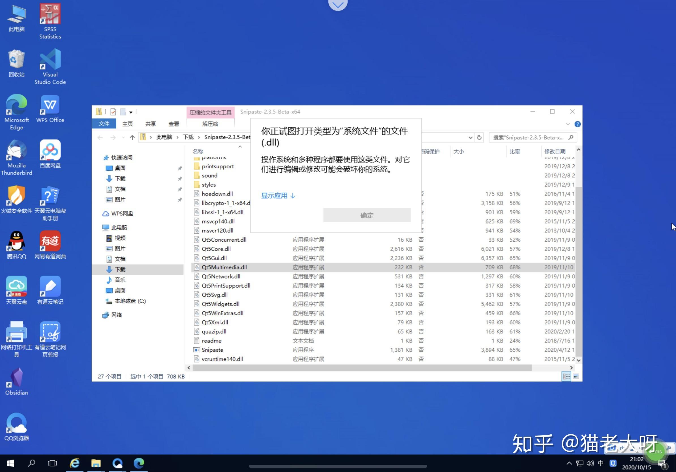This screenshot has height=472, width=676.
Task: Click the Windows Start button
Action: (x=10, y=463)
